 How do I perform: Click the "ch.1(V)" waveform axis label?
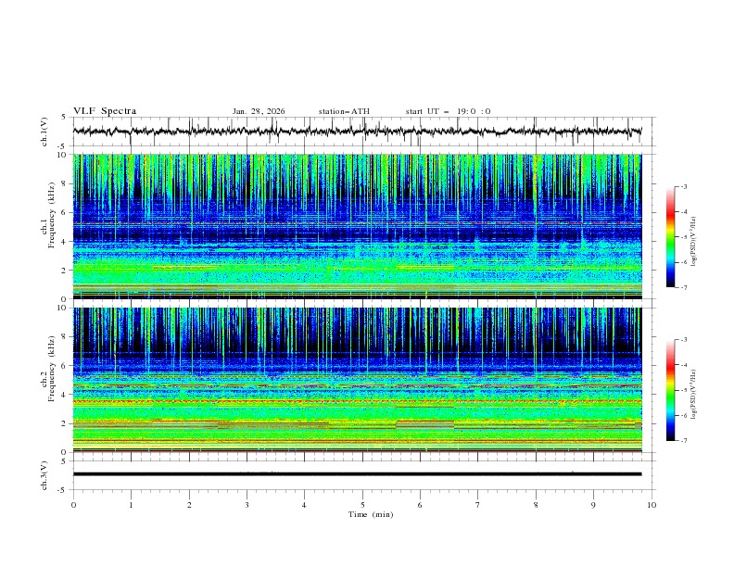coord(44,132)
